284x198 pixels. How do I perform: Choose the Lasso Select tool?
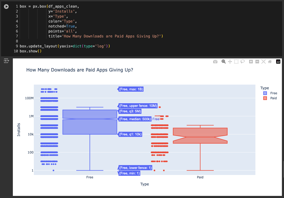click(243, 62)
